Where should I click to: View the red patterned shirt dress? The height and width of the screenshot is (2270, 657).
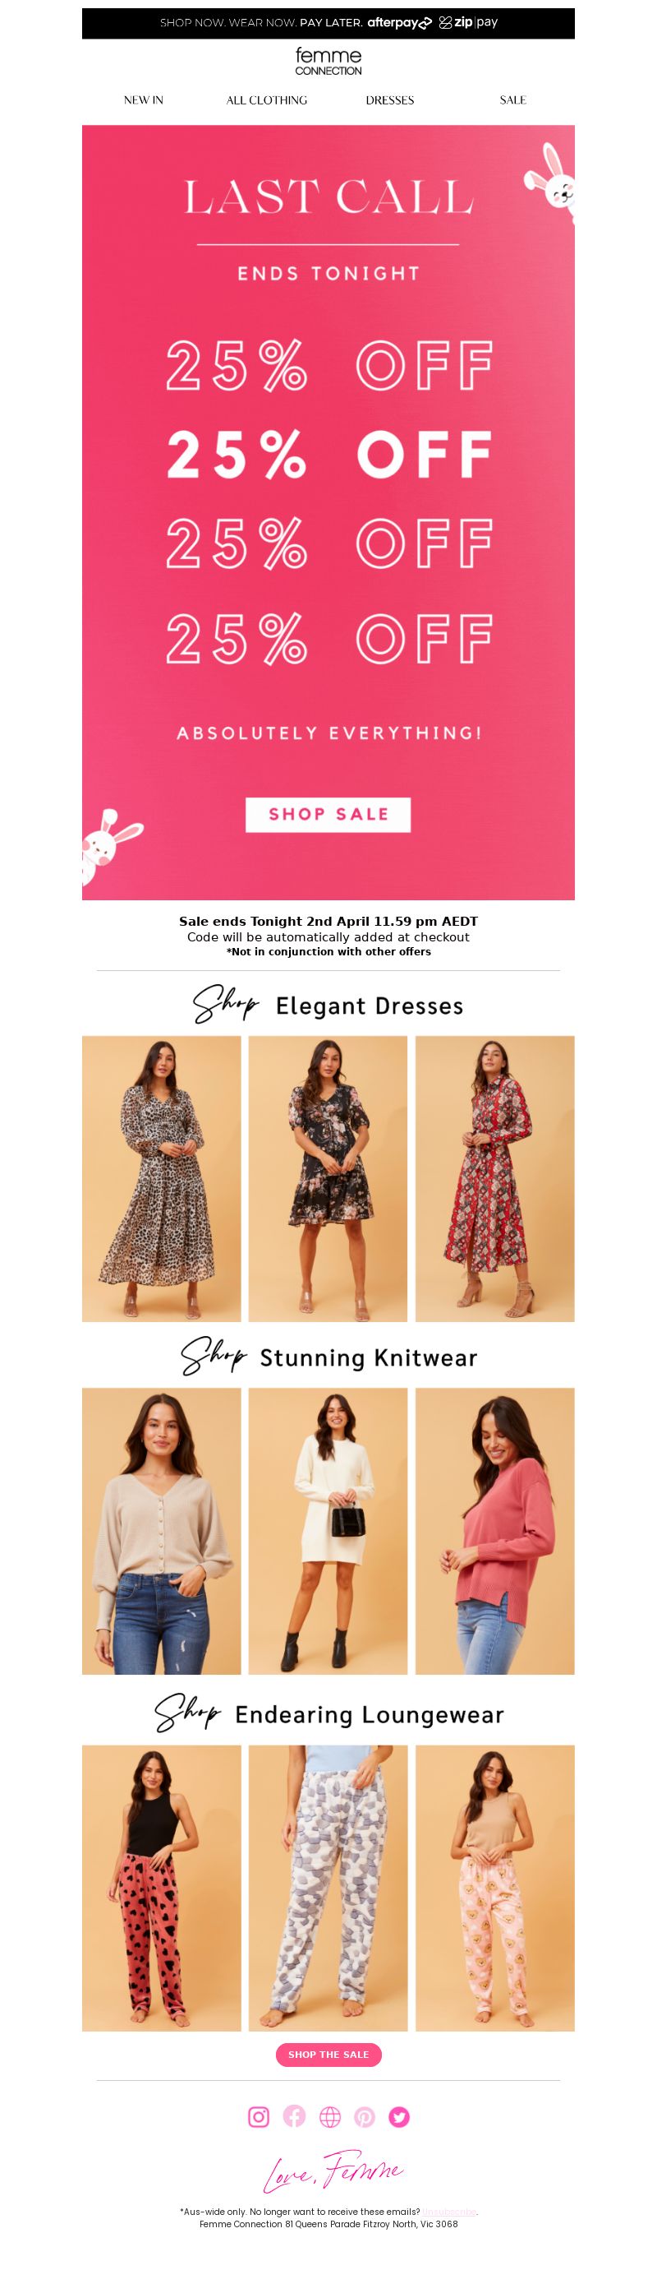point(495,1178)
